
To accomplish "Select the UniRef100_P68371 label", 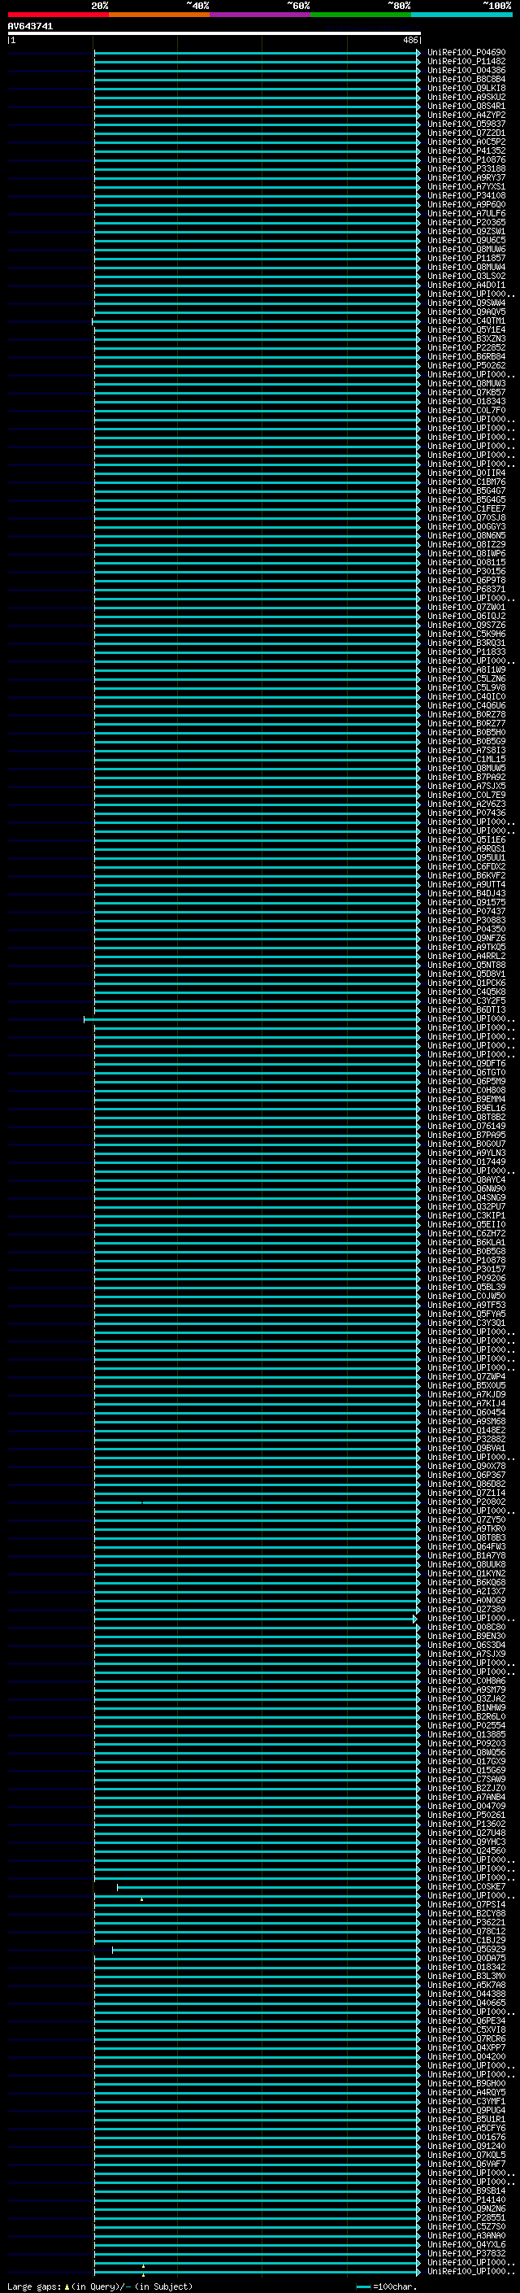I will (x=466, y=589).
